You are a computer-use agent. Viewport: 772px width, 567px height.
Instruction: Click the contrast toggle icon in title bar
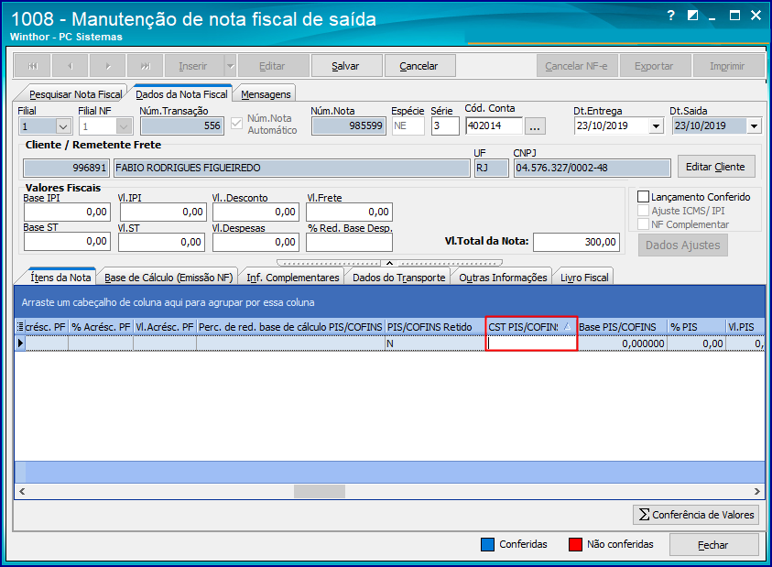692,16
